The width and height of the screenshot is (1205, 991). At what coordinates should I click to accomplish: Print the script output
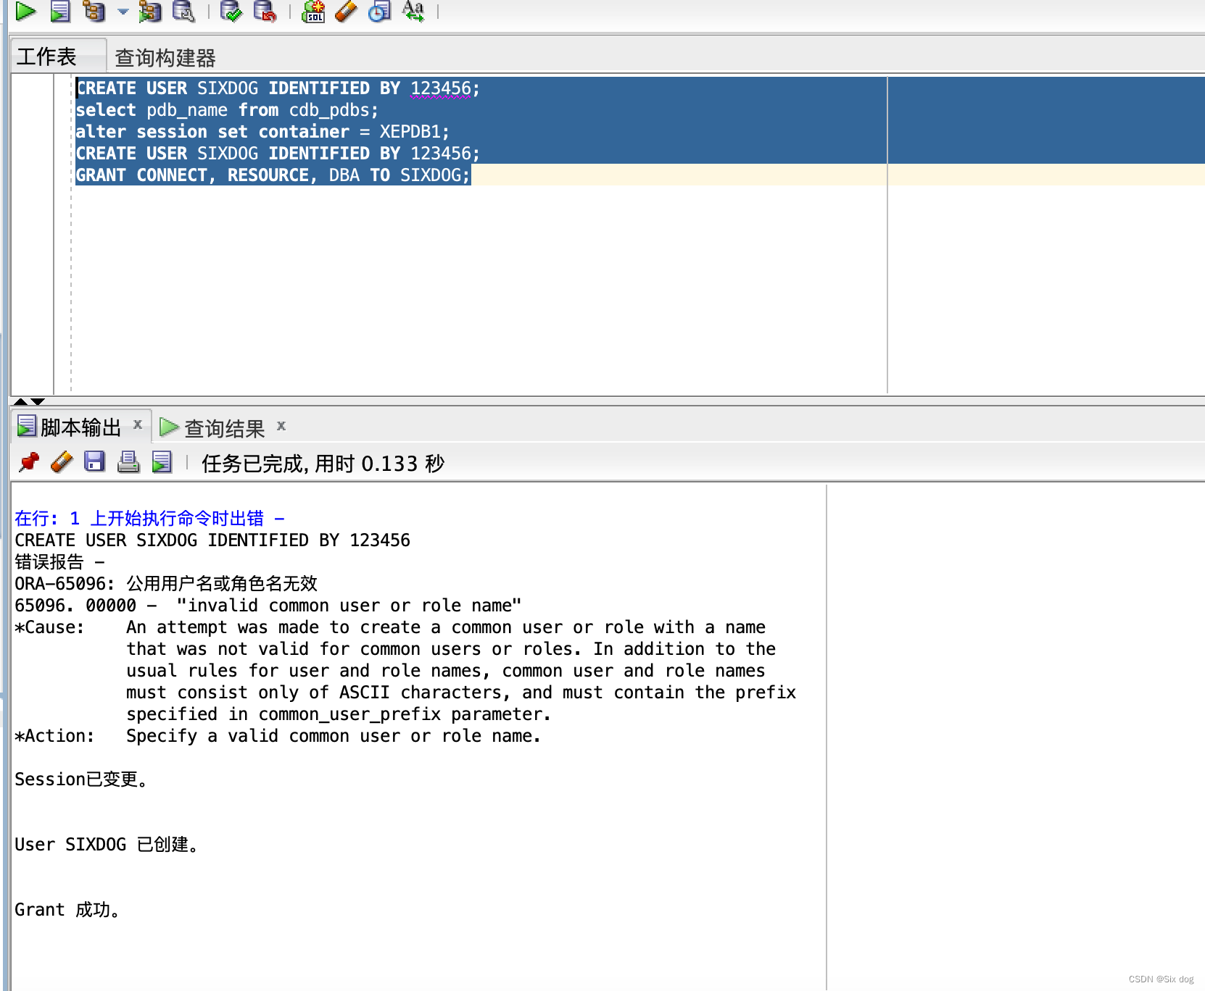pos(128,461)
